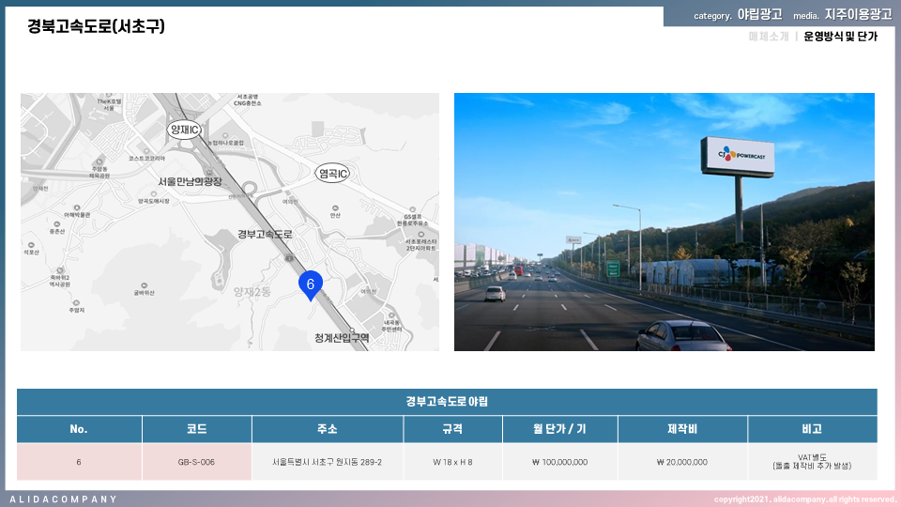901x507 pixels.
Task: Click the 제작비 column header
Action: [x=682, y=429]
